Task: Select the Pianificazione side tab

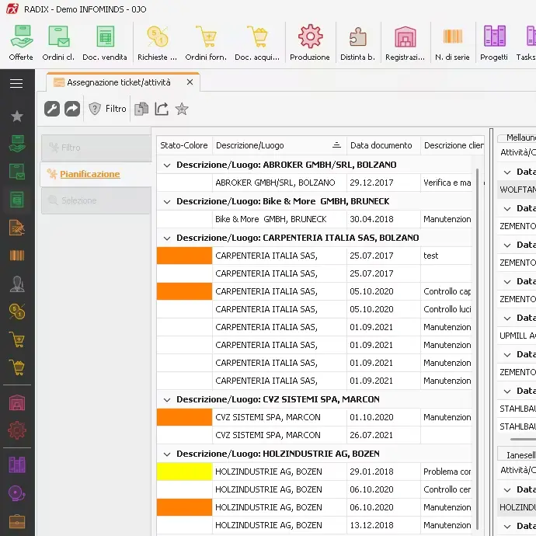Action: point(96,174)
